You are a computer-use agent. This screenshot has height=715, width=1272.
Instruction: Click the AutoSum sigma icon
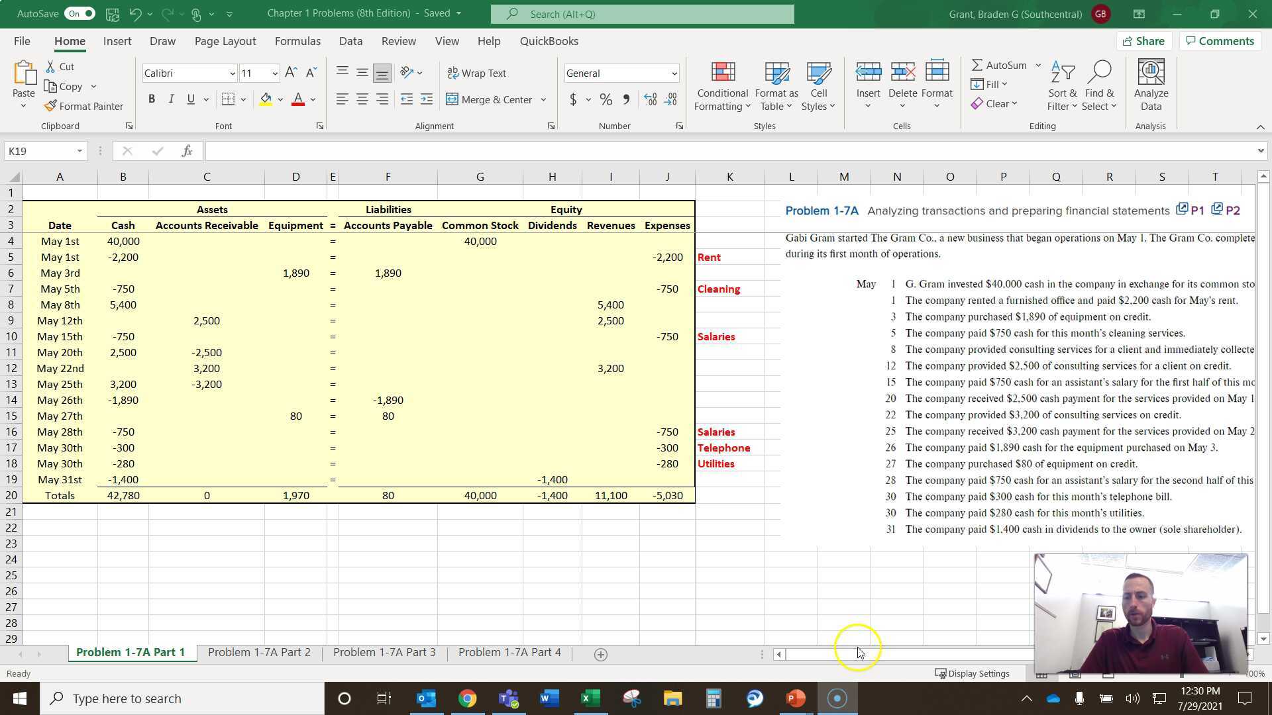tap(977, 65)
